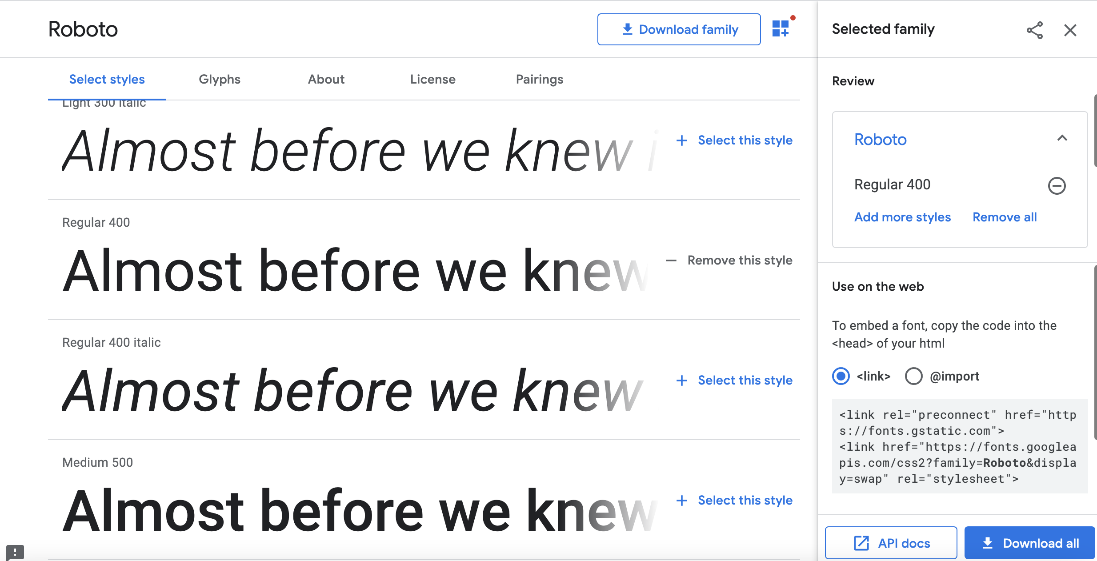Click the Download family button
Viewport: 1097px width, 561px height.
coord(679,29)
